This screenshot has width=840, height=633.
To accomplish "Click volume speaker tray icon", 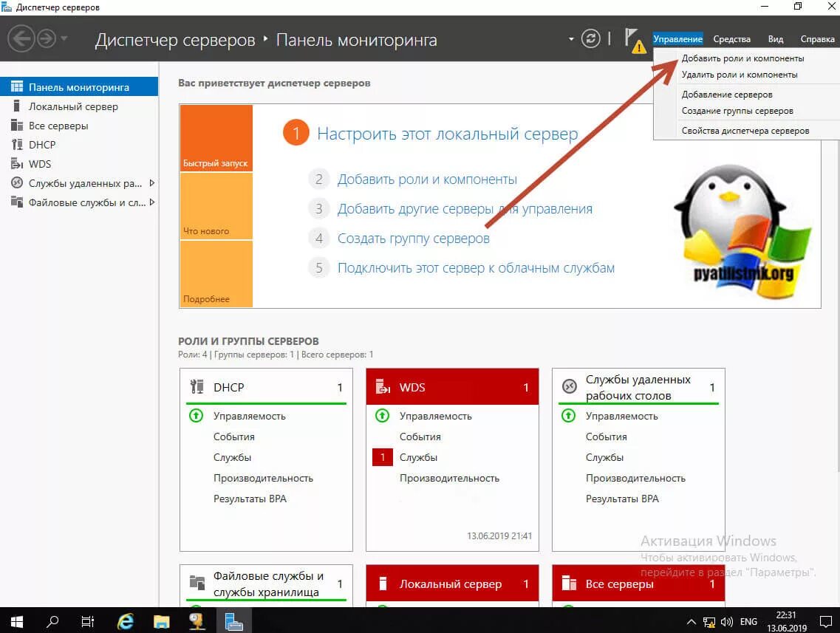I will (726, 622).
